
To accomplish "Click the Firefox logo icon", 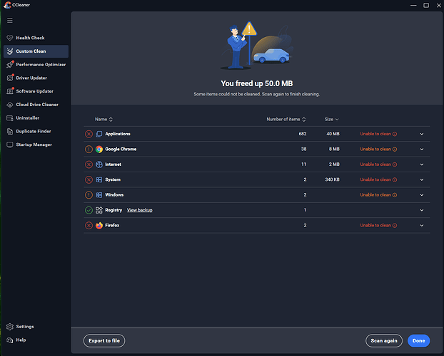I will 99,226.
